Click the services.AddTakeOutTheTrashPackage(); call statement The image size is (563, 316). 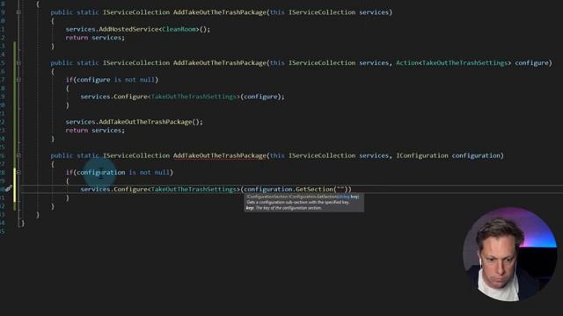[x=134, y=122]
